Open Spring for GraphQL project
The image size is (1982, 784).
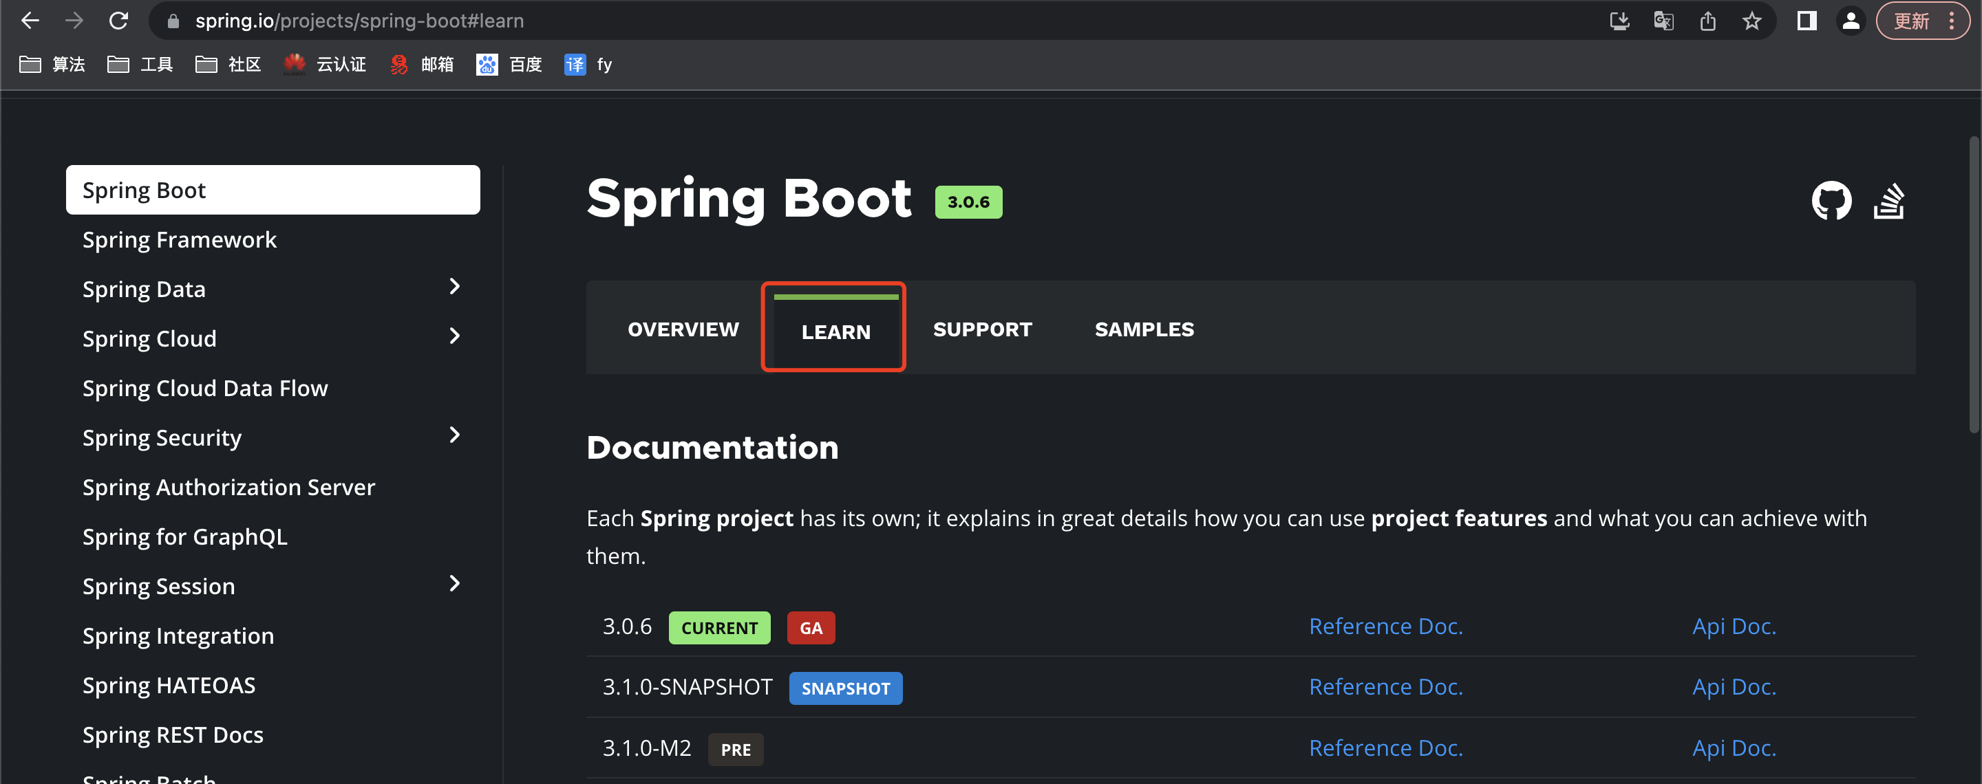tap(184, 536)
